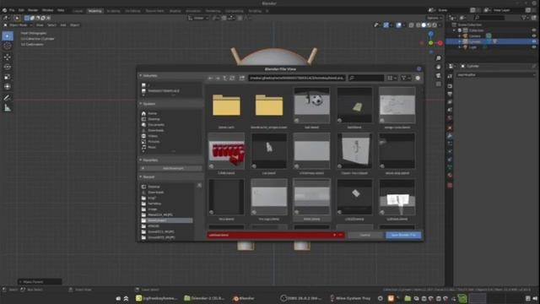The height and width of the screenshot is (304, 540).
Task: Switch to the Sculpting workspace tab
Action: click(x=113, y=11)
